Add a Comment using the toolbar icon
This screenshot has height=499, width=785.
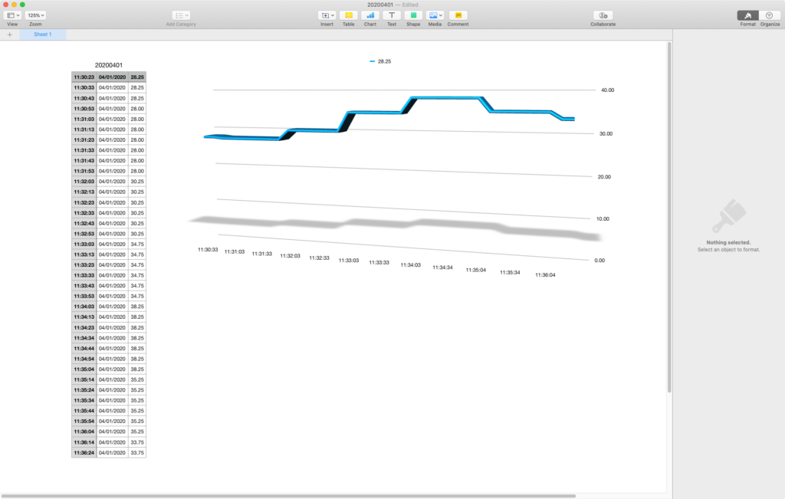pos(458,15)
